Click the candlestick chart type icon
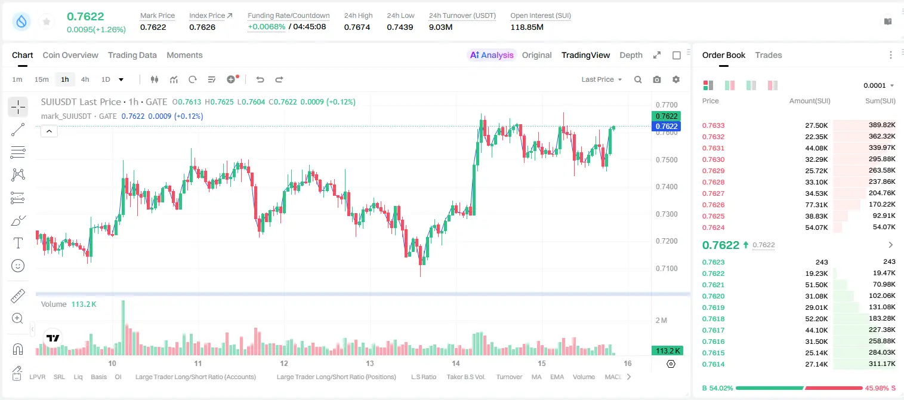 point(155,79)
